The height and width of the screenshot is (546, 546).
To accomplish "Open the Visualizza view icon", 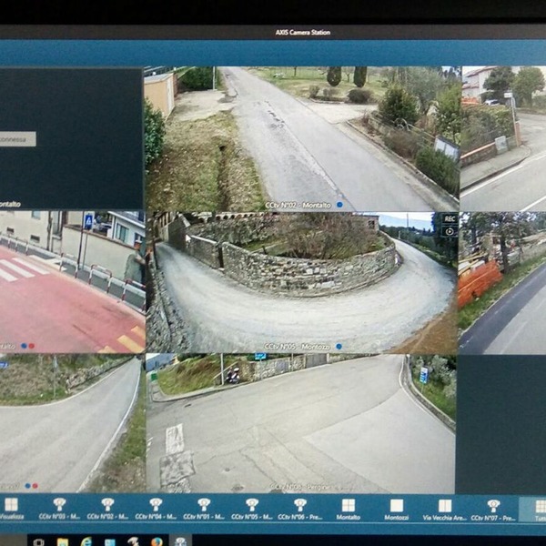I will click(11, 509).
